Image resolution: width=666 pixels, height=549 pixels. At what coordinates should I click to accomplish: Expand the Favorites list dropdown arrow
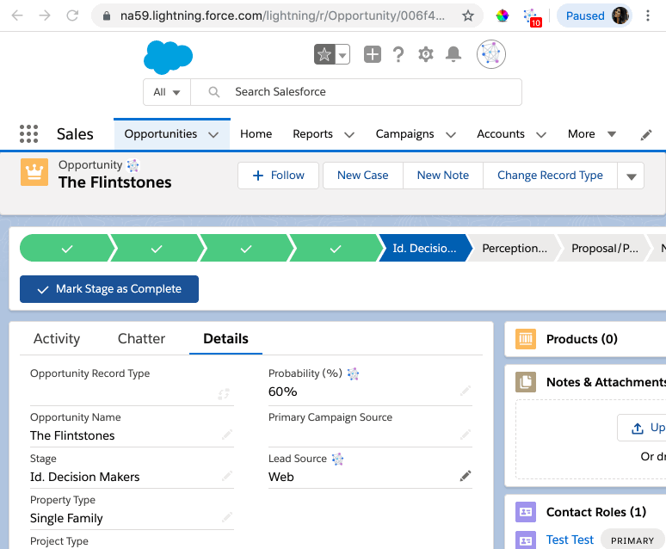[342, 54]
